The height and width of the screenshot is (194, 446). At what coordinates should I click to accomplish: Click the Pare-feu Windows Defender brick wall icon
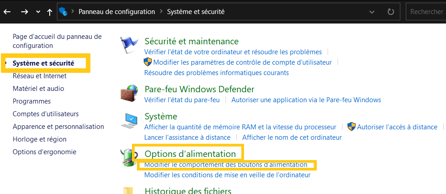pyautogui.click(x=129, y=94)
